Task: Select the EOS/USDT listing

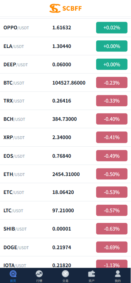Action: (x=65, y=156)
